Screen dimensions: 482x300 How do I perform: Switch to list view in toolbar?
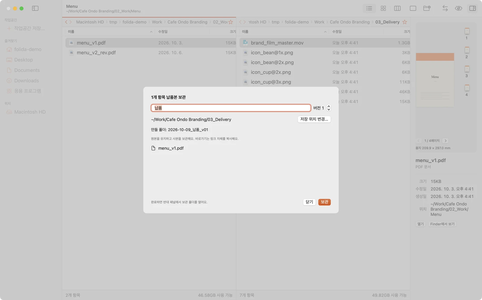[369, 8]
